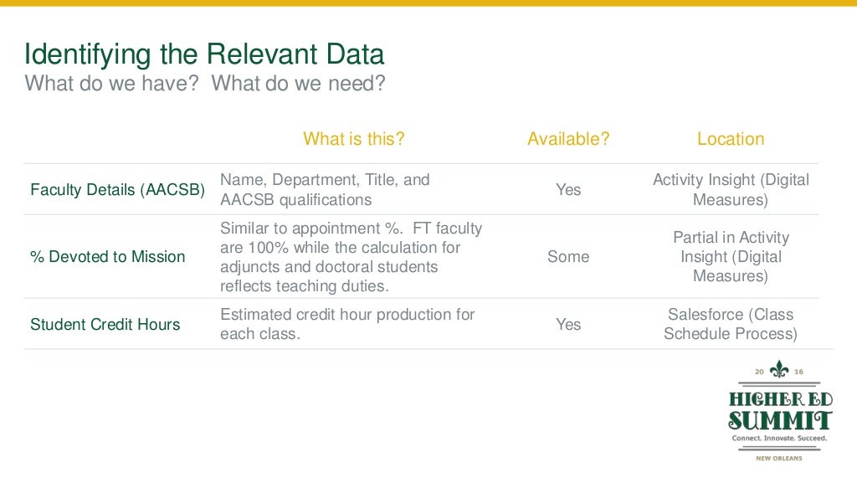The image size is (857, 483).
Task: Select the 'Faculty Details (AACSB)' row label
Action: tap(117, 190)
